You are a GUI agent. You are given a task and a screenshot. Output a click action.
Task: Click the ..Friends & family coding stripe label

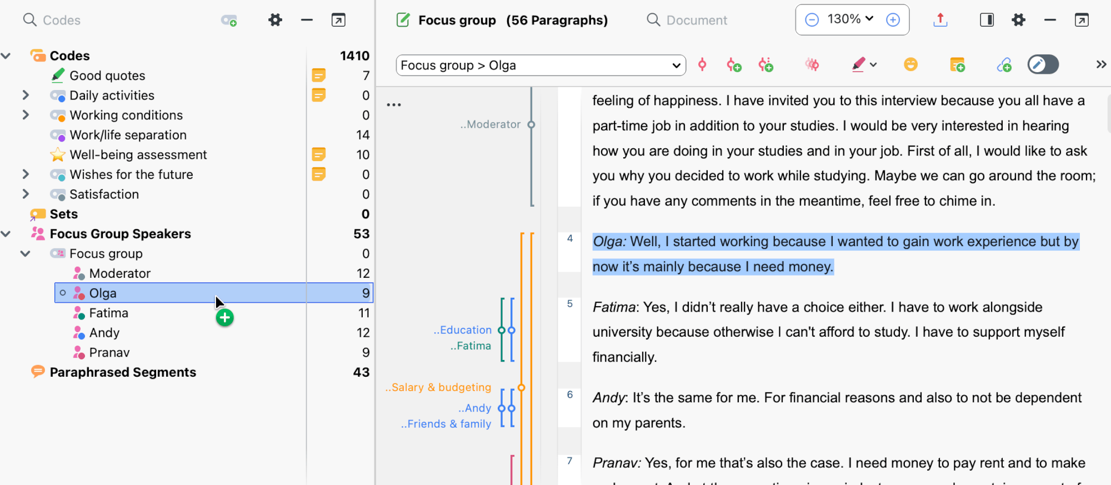[x=446, y=424]
